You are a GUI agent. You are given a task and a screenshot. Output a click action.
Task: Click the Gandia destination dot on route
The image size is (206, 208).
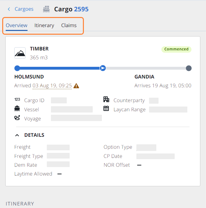(x=189, y=68)
